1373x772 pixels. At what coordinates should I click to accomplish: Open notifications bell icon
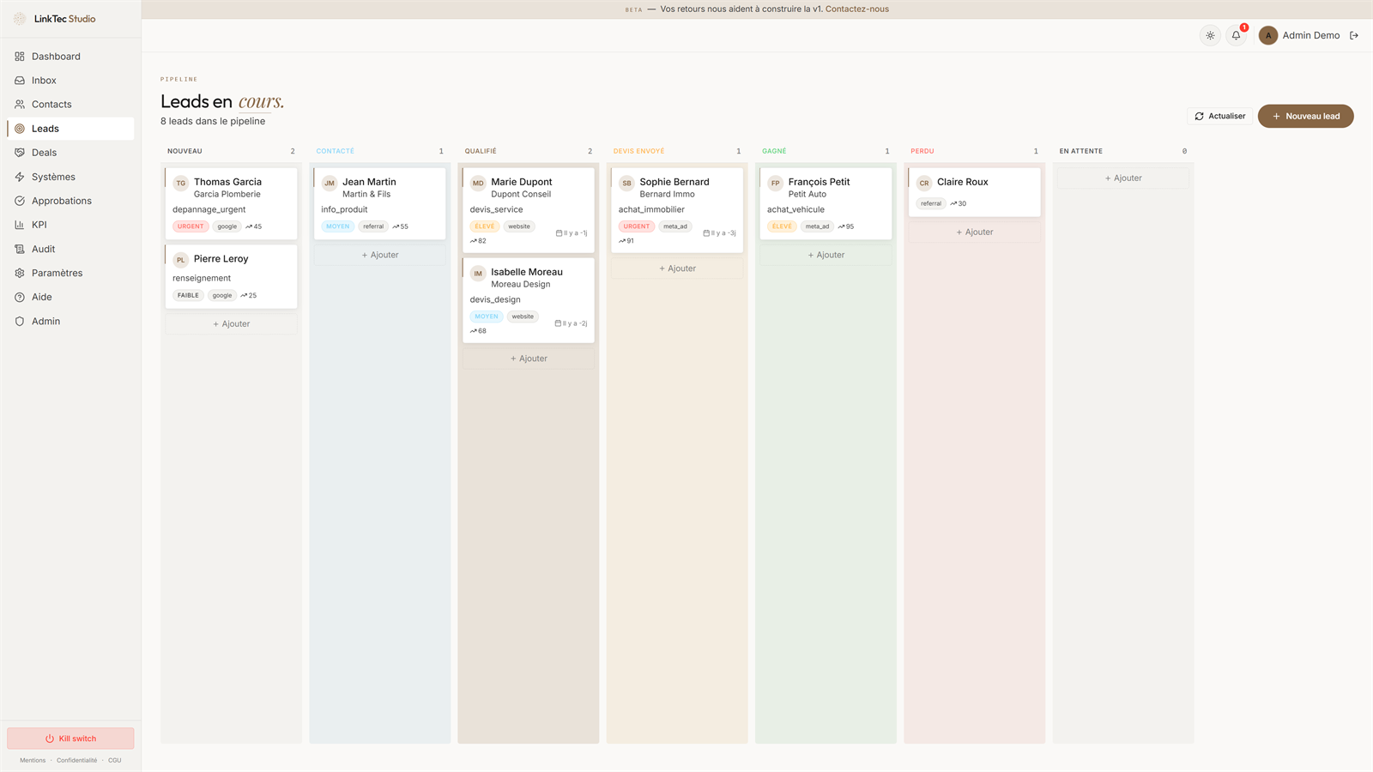(1236, 35)
